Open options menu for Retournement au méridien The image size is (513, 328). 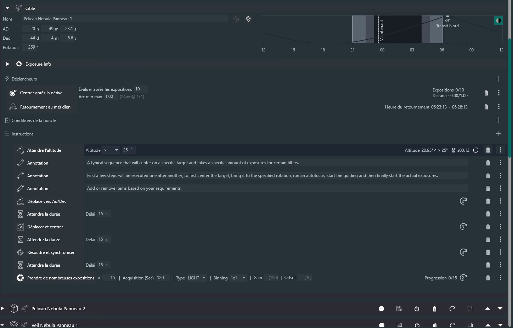499,107
